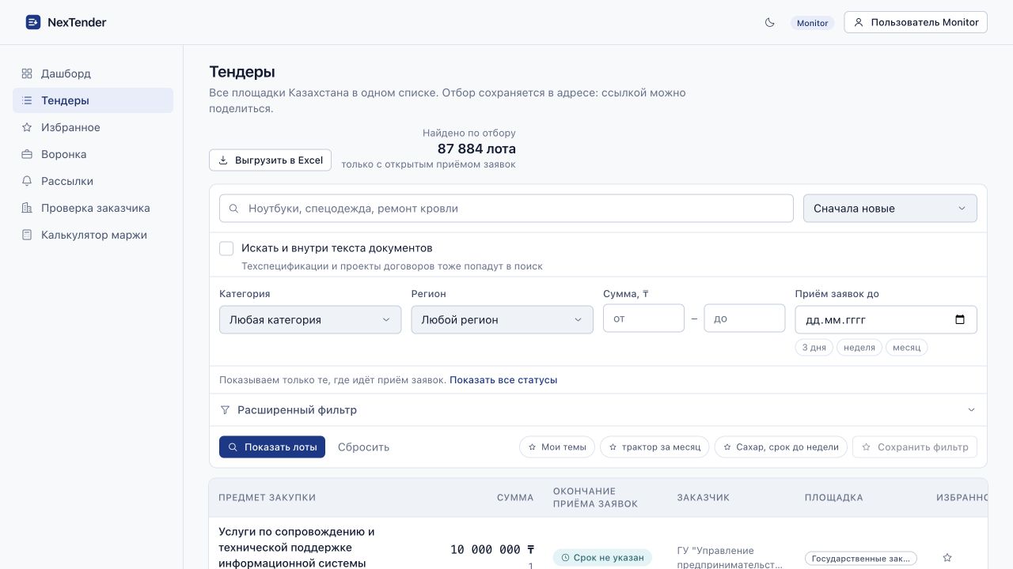Image resolution: width=1013 pixels, height=569 pixels.
Task: Star the 10 000 000 ₸ tender row
Action: click(947, 558)
